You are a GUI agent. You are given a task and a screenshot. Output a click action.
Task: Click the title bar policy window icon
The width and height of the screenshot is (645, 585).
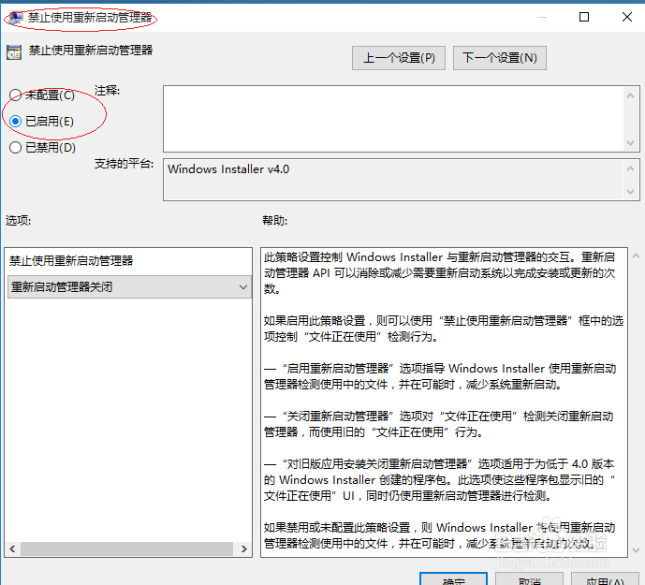pyautogui.click(x=16, y=17)
